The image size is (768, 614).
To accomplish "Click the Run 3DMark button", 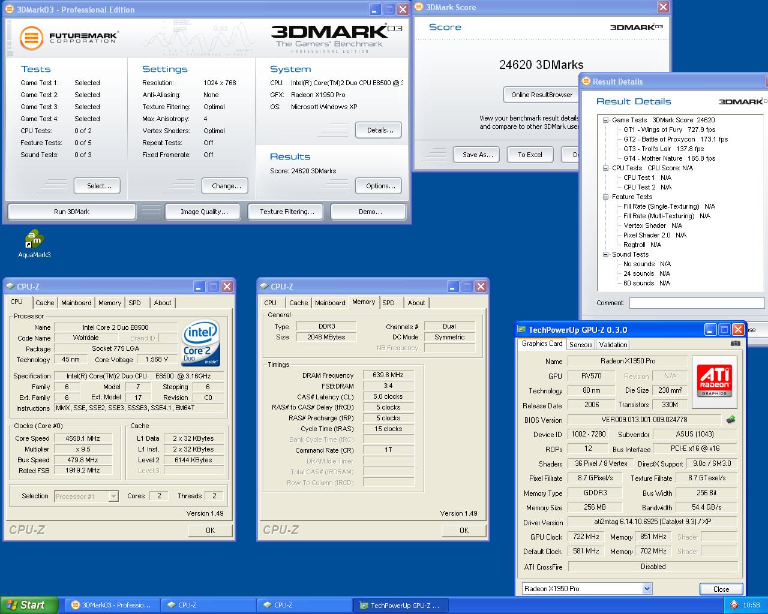I will point(71,212).
